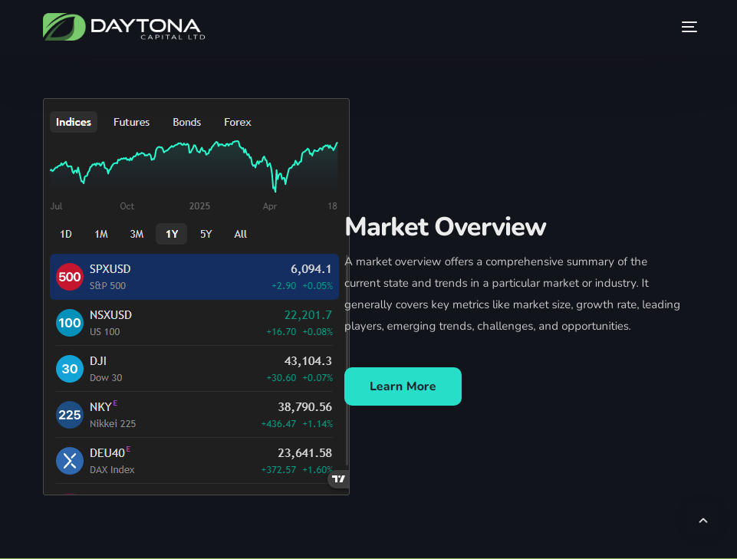Click the NKY price 38,790.56
This screenshot has width=737, height=559.
tap(304, 407)
